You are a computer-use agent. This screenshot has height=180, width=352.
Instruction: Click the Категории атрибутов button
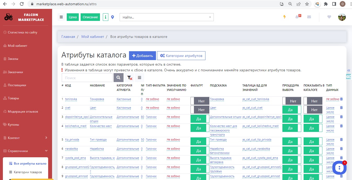[181, 56]
